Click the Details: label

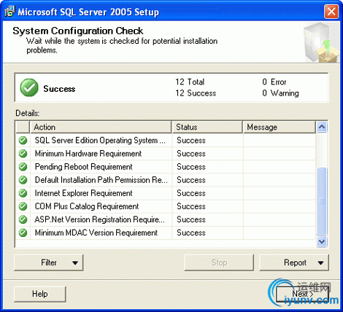28,113
